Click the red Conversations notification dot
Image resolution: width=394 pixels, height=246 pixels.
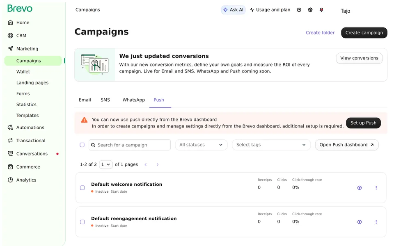coord(57,154)
